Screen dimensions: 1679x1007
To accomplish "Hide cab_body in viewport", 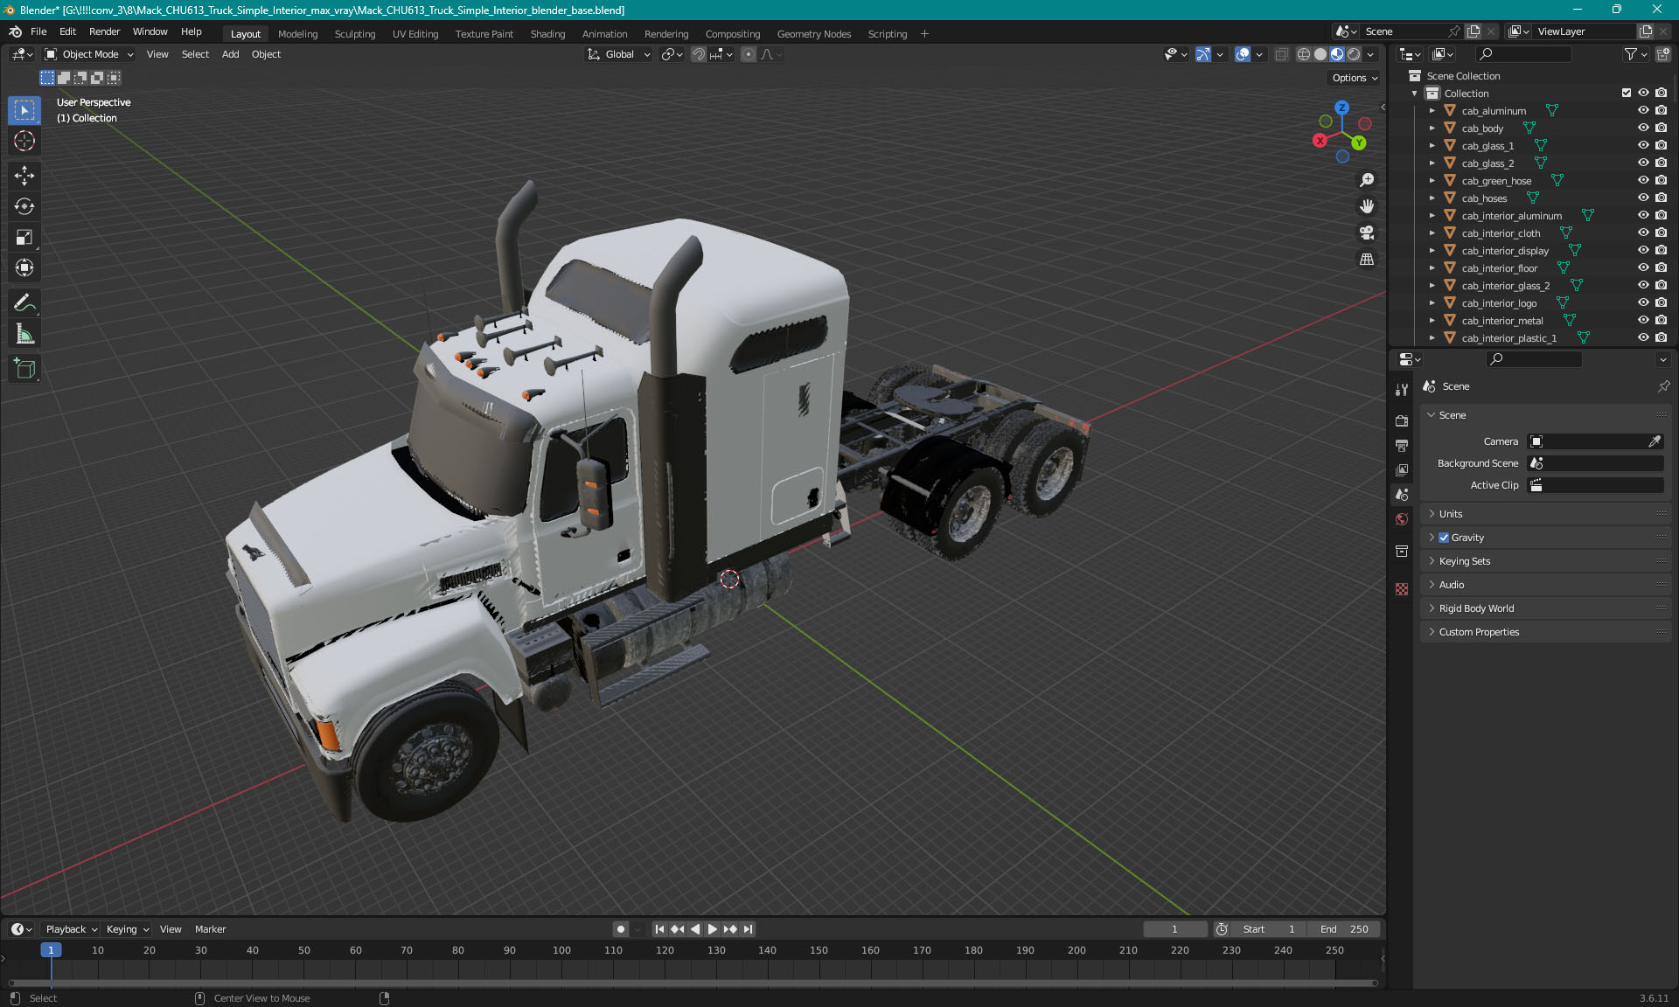I will (x=1643, y=128).
